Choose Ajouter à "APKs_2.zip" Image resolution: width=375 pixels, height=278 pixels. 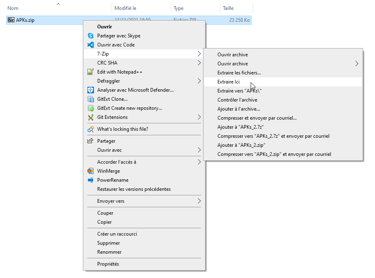[283, 145]
